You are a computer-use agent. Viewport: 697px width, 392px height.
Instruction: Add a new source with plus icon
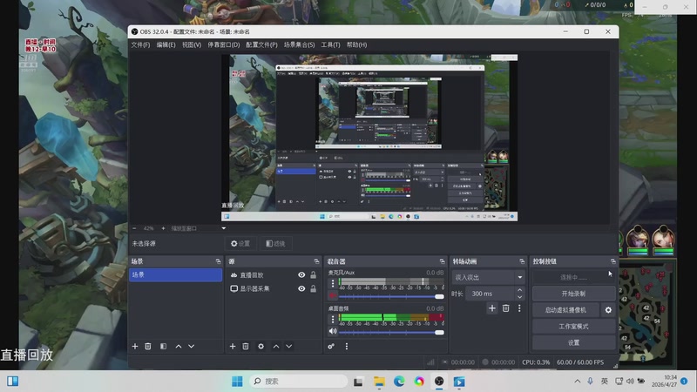tap(233, 346)
